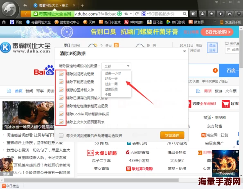Viewport: 243px width, 189px height.
Task: Click the Baidu paw search engine icon in search box
Action: (x=144, y=14)
